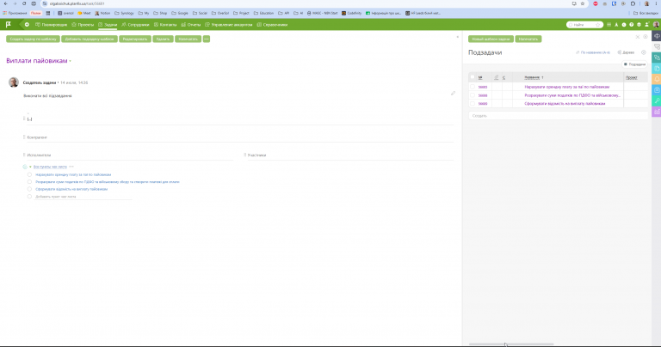Select checkbox for third subtask row
The height and width of the screenshot is (347, 661).
tap(473, 103)
